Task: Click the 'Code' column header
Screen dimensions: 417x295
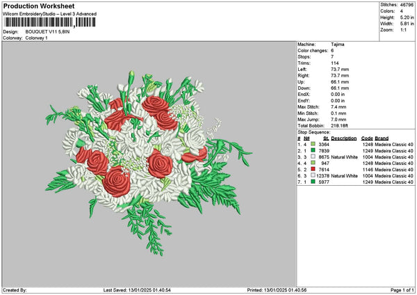Action: tap(367, 138)
